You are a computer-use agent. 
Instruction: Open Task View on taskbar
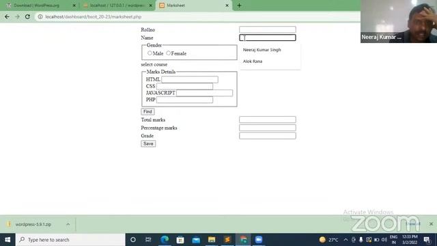pyautogui.click(x=148, y=240)
